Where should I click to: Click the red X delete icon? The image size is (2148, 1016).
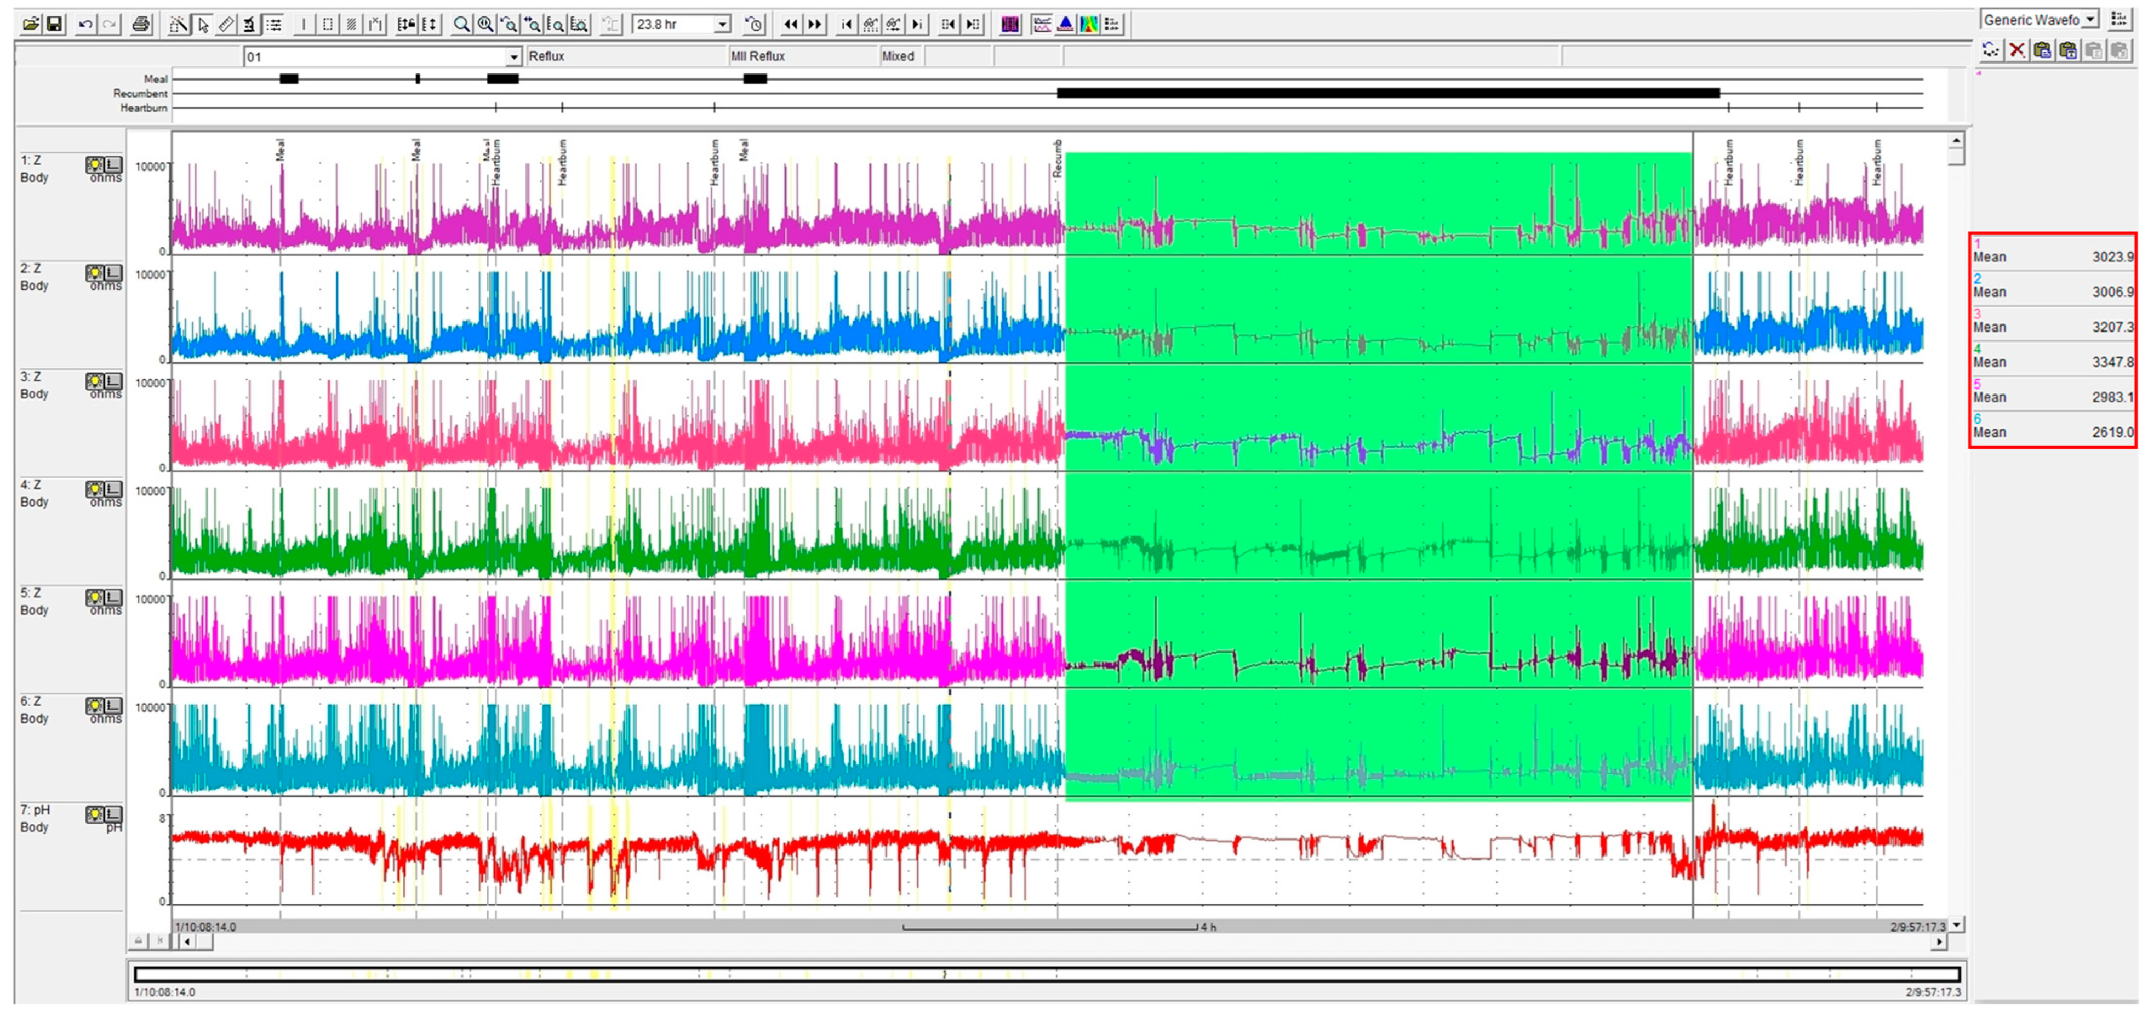coord(2016,51)
